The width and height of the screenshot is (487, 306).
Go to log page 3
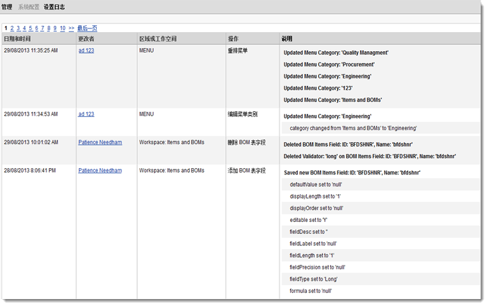click(x=18, y=28)
